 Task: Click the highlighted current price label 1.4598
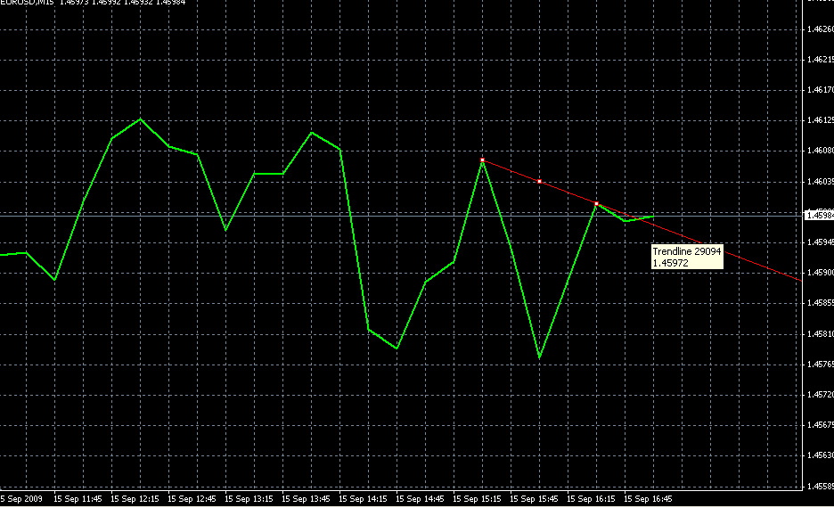pyautogui.click(x=820, y=216)
